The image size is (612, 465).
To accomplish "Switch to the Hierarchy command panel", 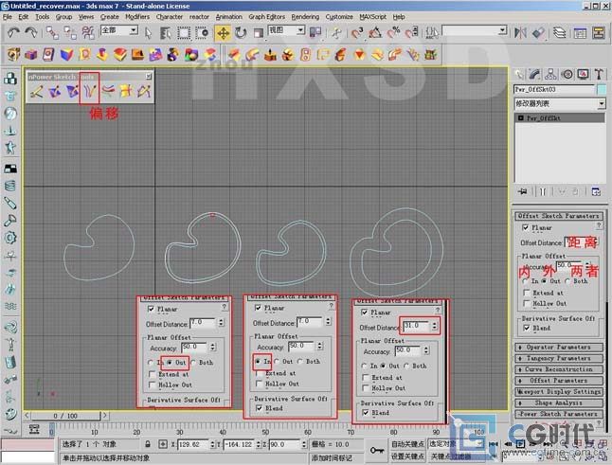I will click(x=551, y=74).
